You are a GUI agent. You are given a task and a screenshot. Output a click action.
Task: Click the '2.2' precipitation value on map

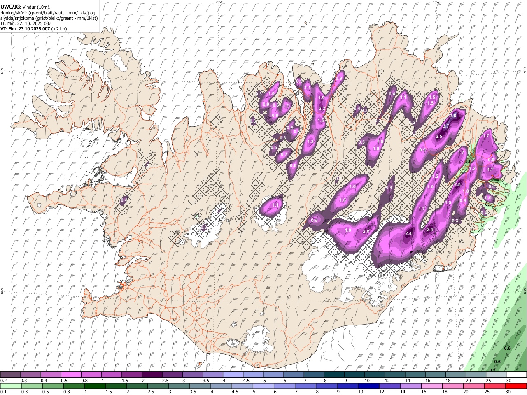click(322, 108)
